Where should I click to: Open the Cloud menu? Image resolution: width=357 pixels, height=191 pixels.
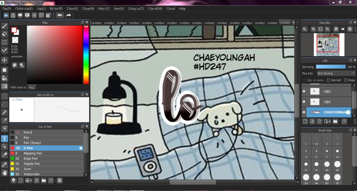pyautogui.click(x=170, y=9)
